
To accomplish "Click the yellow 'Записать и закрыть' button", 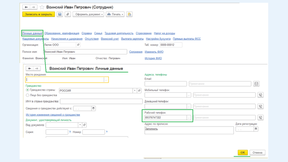I will 38,15.
